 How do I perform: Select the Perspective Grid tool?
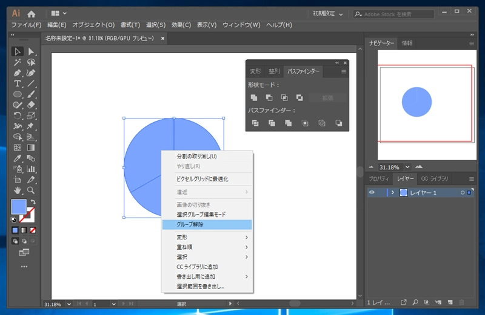(x=31, y=137)
